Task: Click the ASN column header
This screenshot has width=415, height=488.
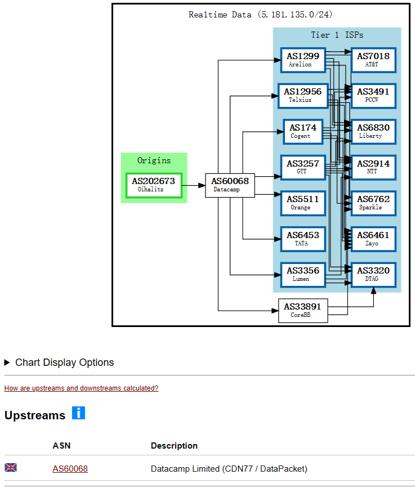Action: click(61, 446)
